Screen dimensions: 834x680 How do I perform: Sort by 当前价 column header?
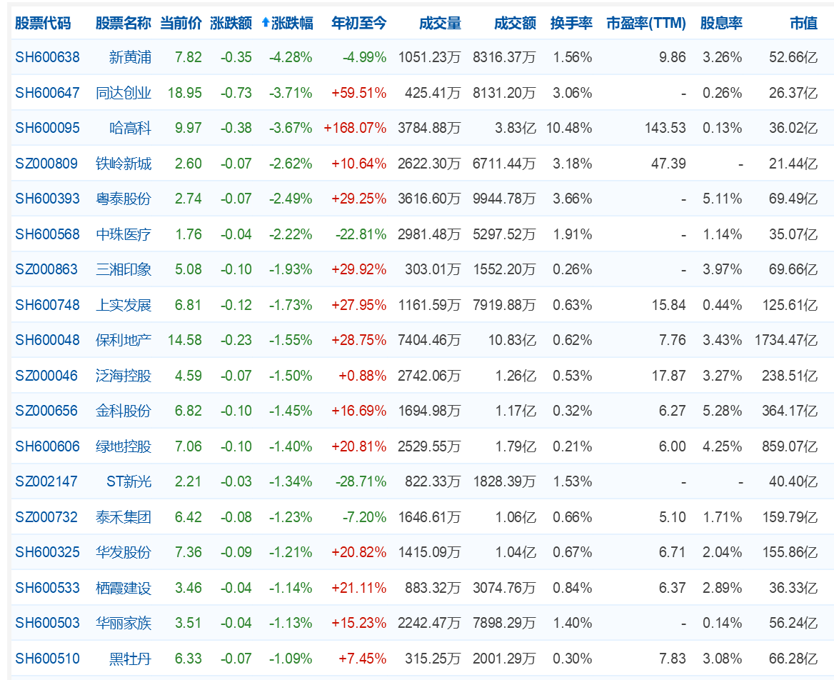click(181, 24)
